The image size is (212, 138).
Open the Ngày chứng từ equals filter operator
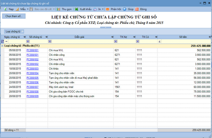(x=6, y=41)
